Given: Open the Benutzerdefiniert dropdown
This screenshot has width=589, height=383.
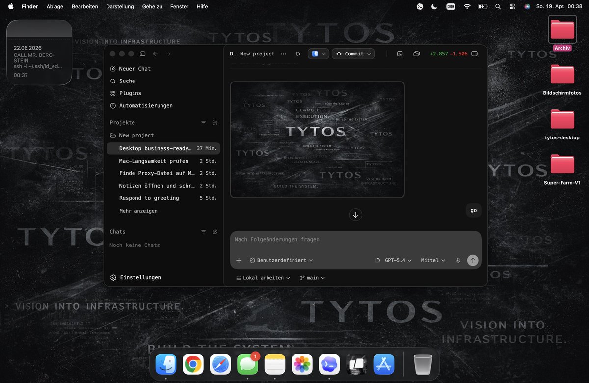Looking at the screenshot, I should tap(281, 260).
